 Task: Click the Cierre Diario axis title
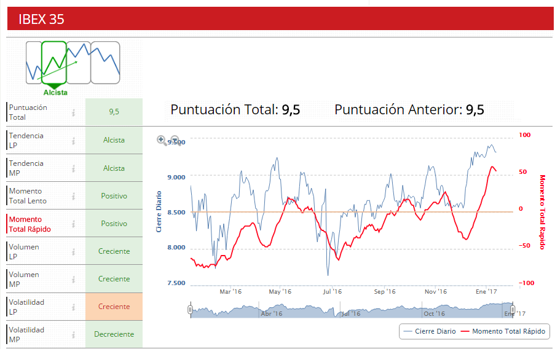tap(159, 211)
